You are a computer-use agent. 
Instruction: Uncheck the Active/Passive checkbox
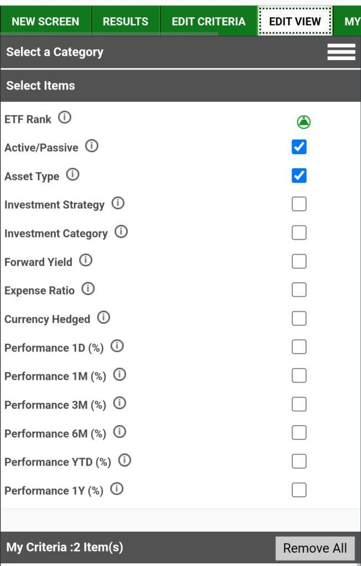tap(299, 147)
